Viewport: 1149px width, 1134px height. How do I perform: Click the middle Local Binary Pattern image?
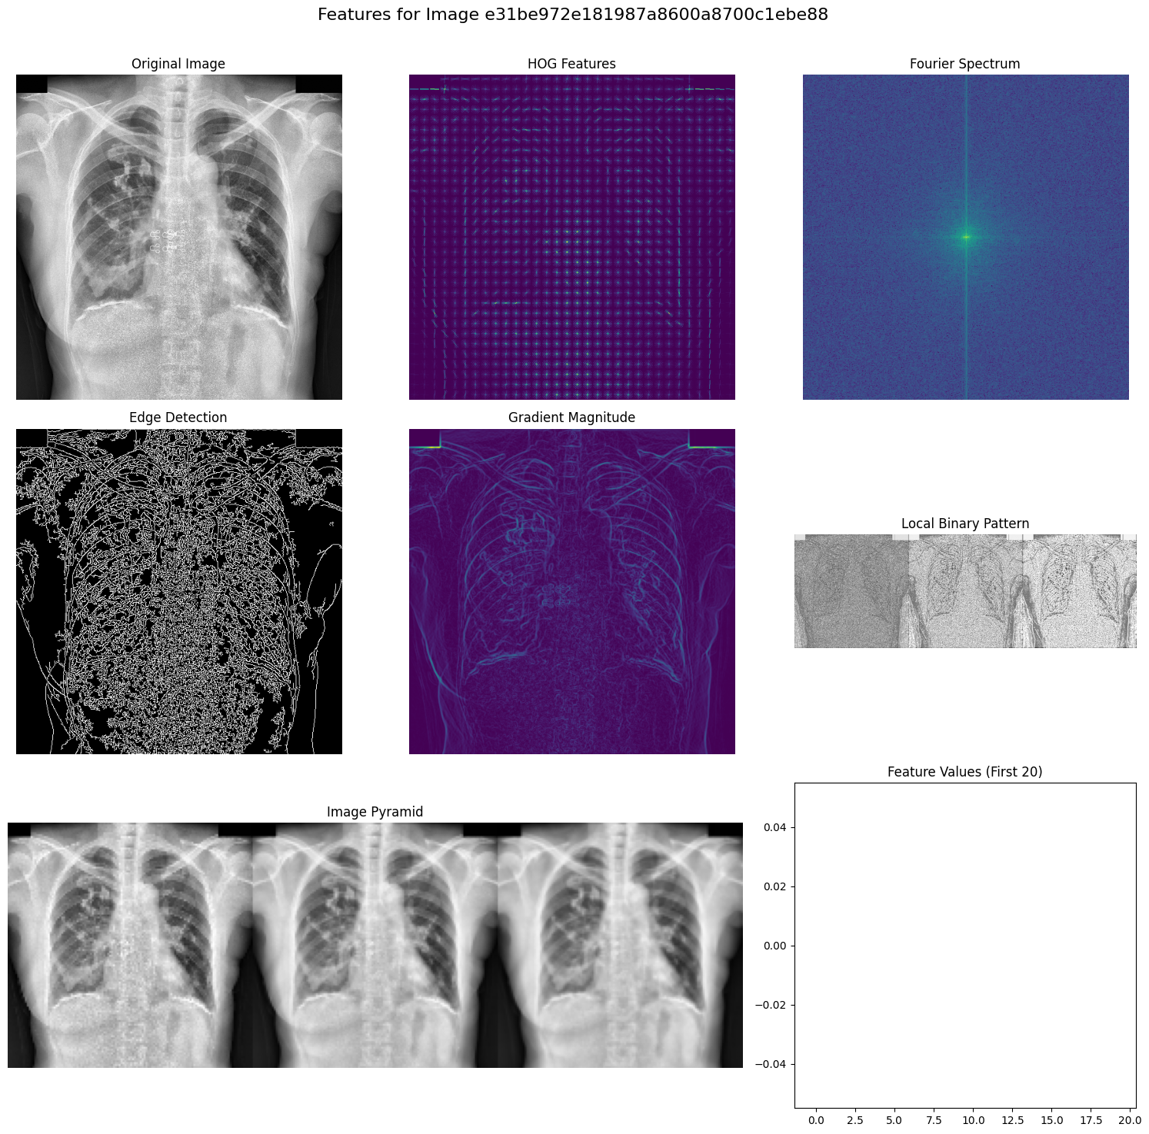965,591
